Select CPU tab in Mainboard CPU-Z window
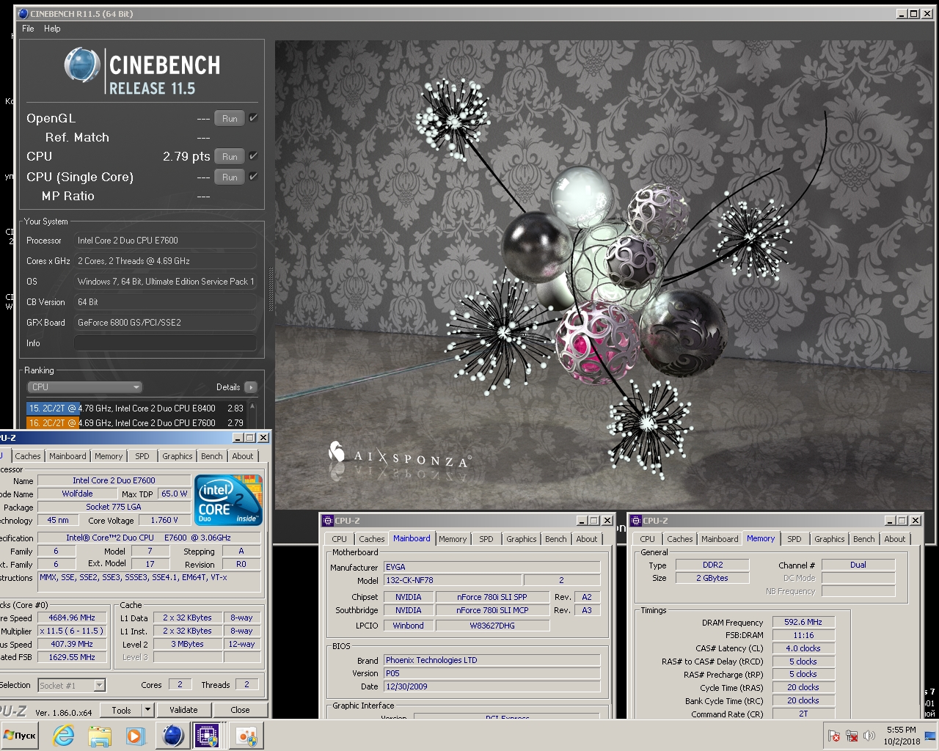Viewport: 939px width, 751px height. [339, 539]
